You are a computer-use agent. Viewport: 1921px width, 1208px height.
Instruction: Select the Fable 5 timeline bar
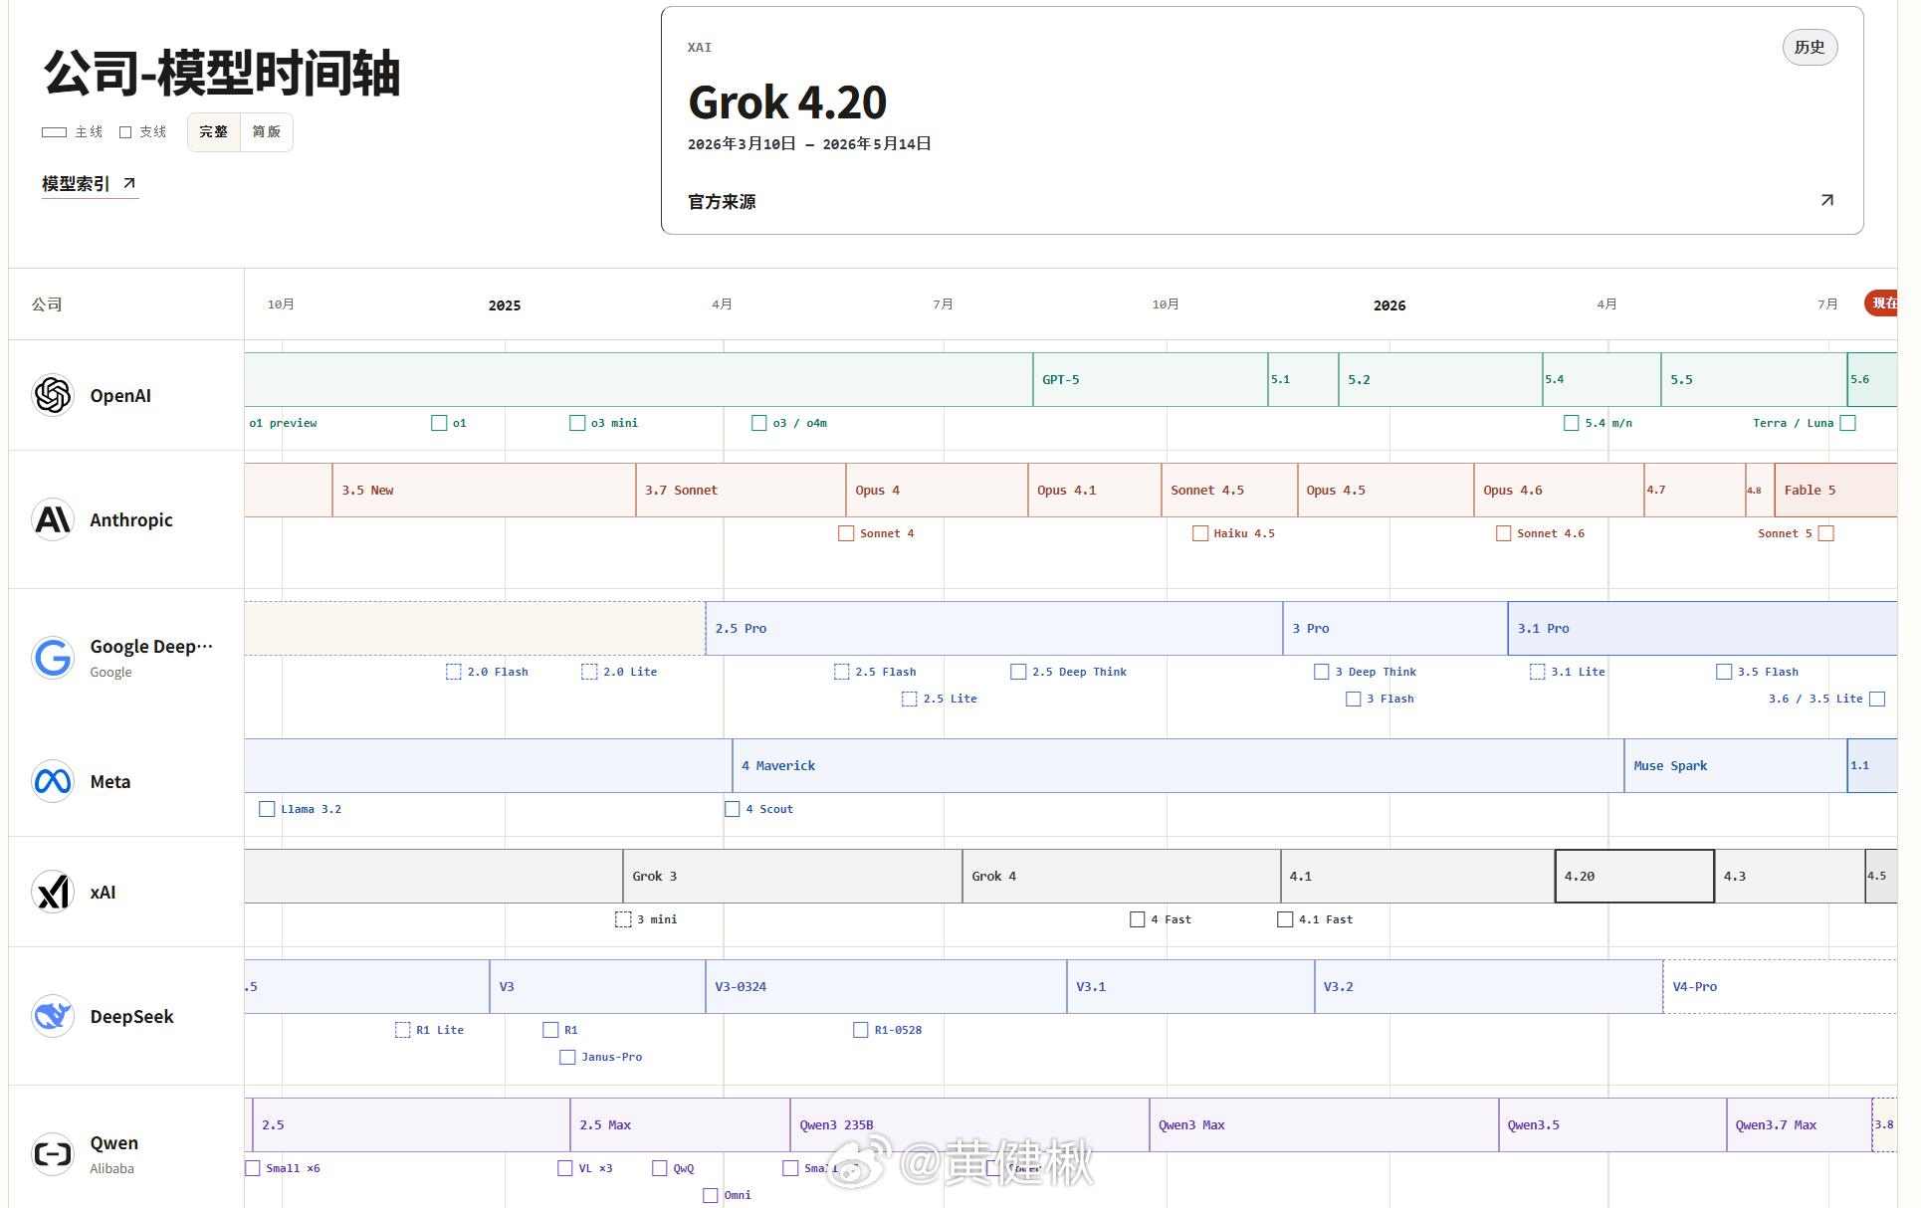point(1835,490)
